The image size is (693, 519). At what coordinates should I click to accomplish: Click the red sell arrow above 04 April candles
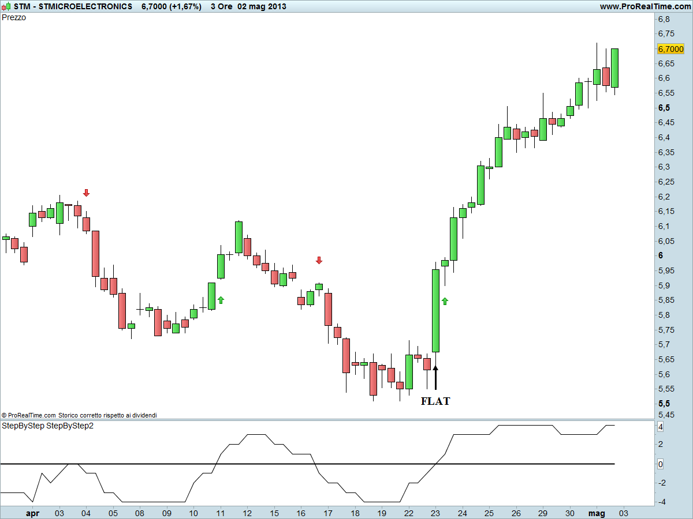[87, 193]
